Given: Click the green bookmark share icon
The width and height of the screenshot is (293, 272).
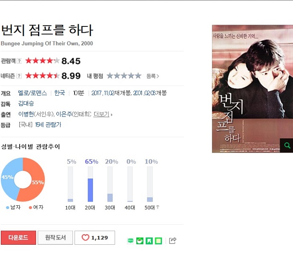Looking at the screenshot, I should tap(149, 241).
